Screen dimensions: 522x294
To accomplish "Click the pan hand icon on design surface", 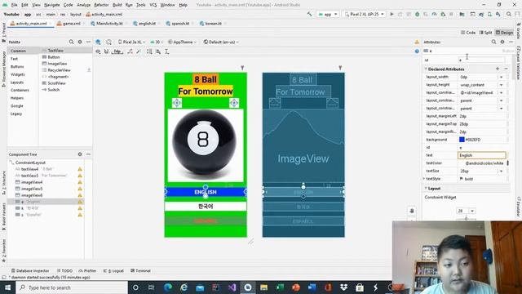I will click(412, 211).
